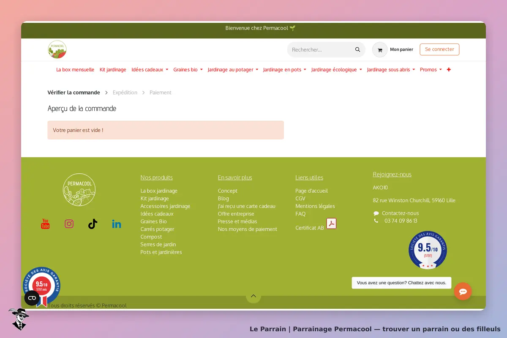The image size is (507, 338).
Task: Select the Expédition step
Action: tap(125, 93)
